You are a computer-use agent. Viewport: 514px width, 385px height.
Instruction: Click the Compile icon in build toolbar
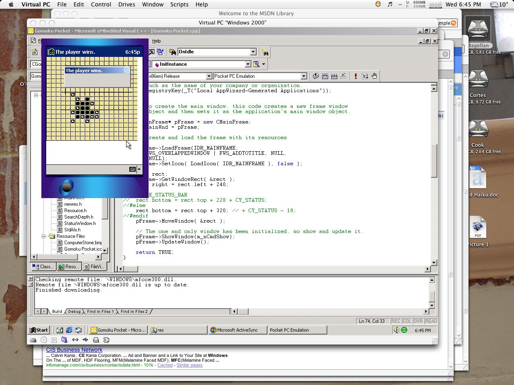tap(316, 76)
